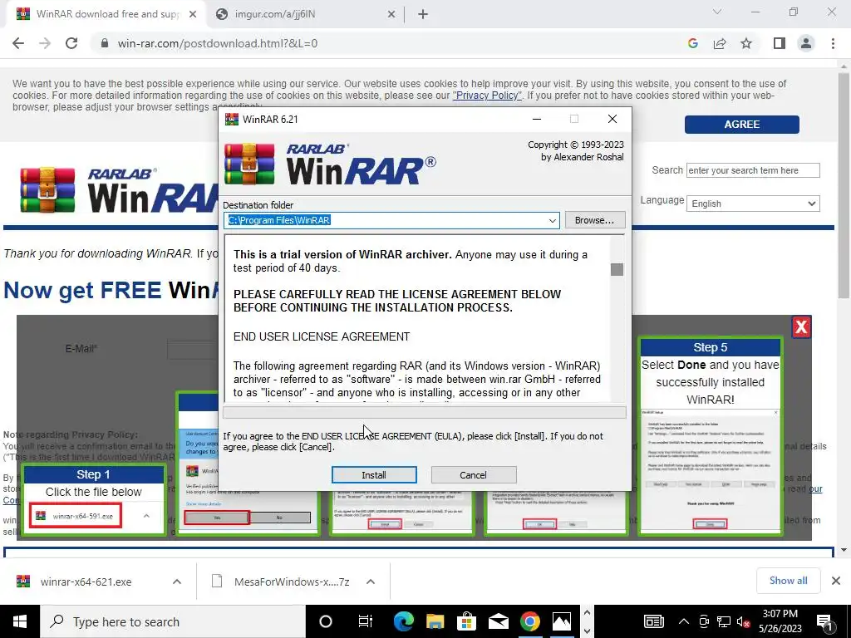The width and height of the screenshot is (851, 638).
Task: Go back in browser history
Action: 18,43
